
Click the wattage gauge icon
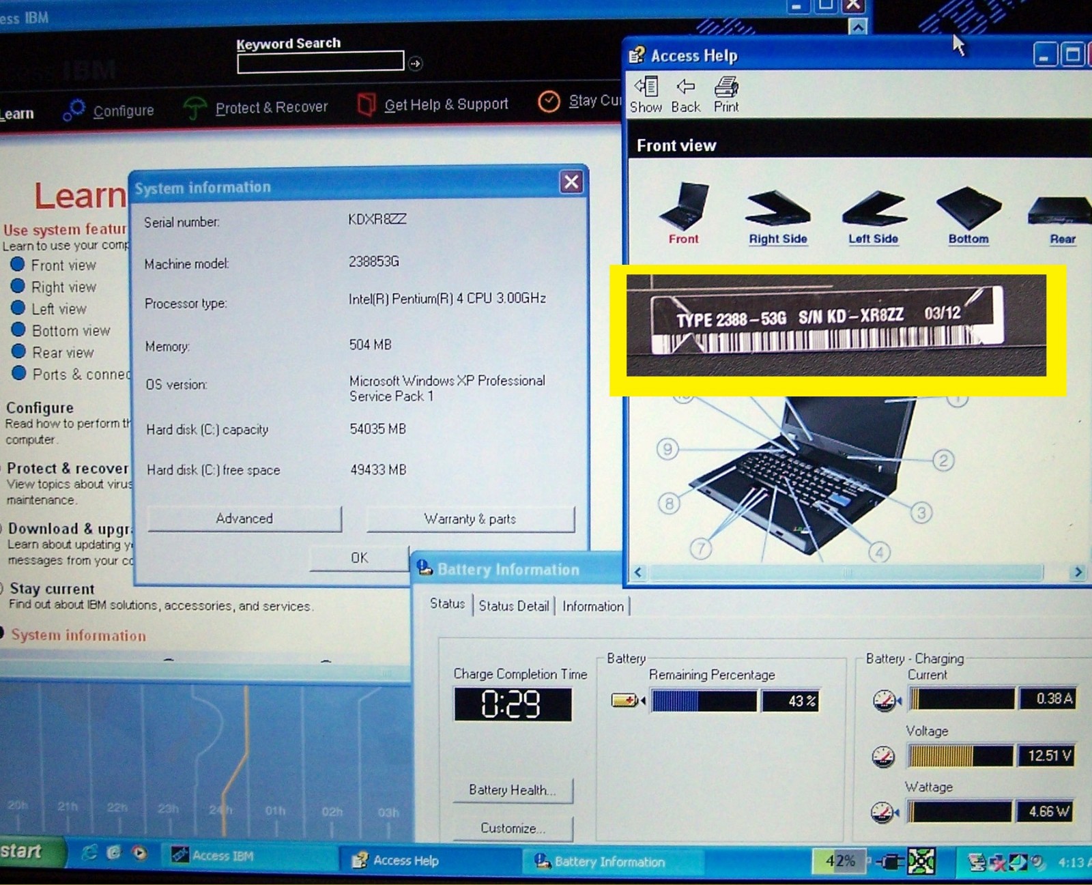[884, 812]
